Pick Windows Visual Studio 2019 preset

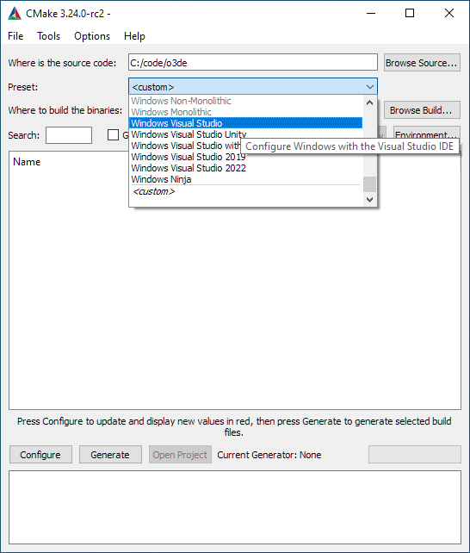pos(189,157)
